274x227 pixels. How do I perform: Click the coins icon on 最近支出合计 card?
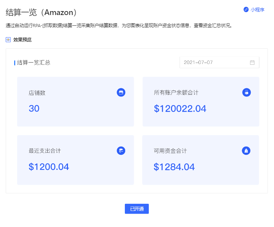pos(121,150)
